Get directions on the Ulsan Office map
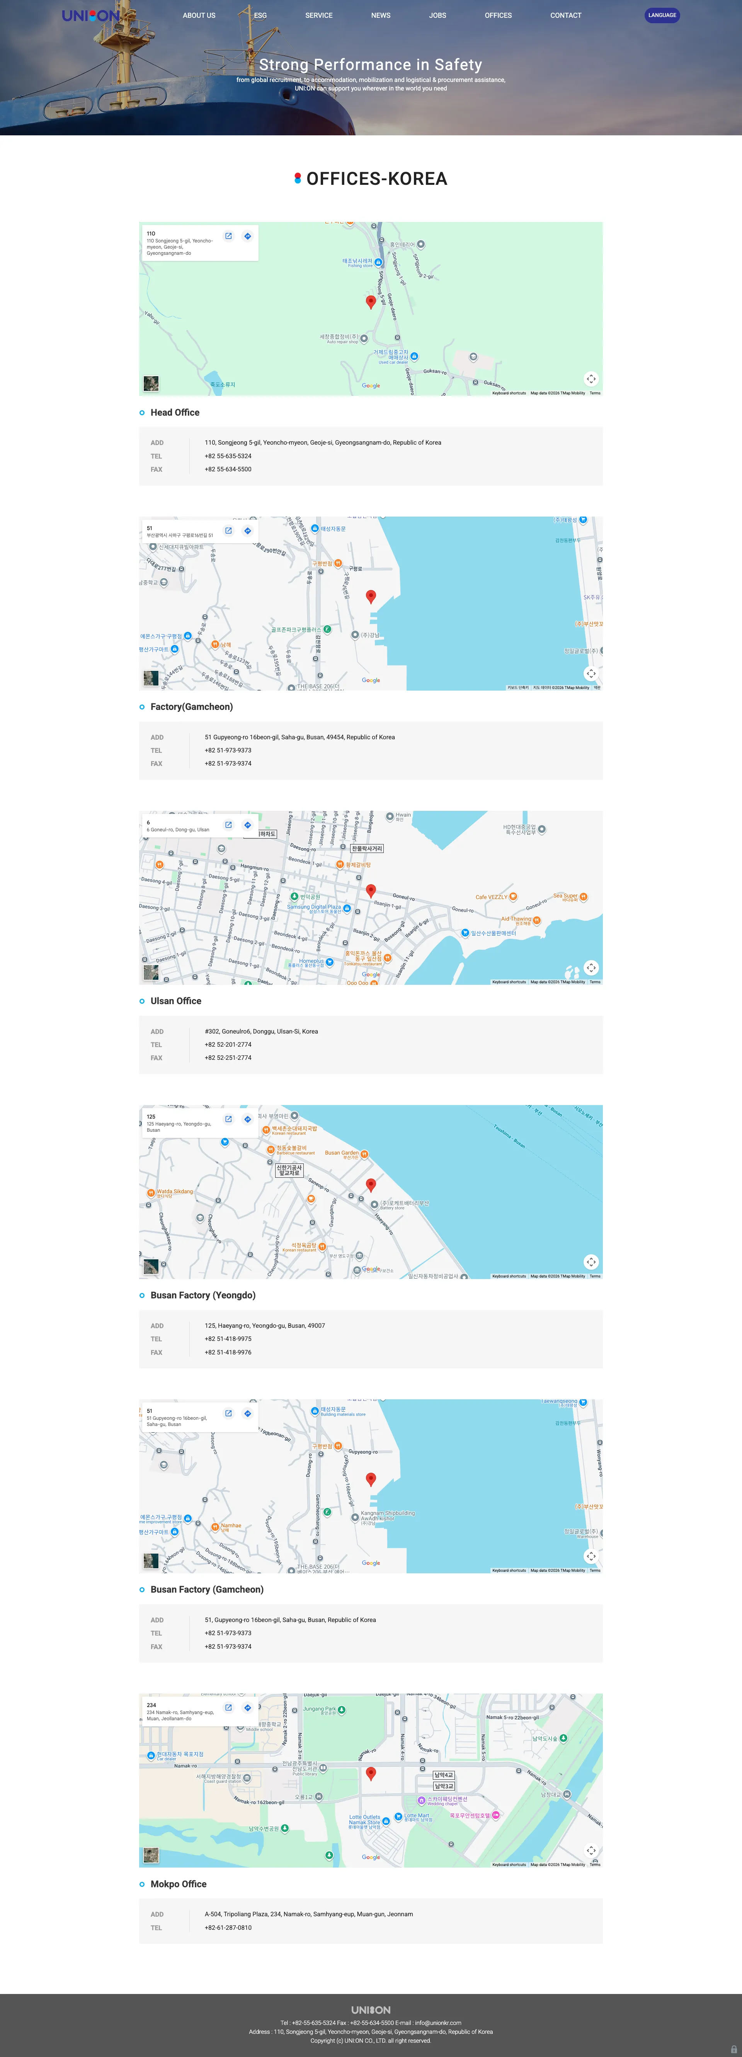The image size is (742, 2057). click(x=247, y=825)
